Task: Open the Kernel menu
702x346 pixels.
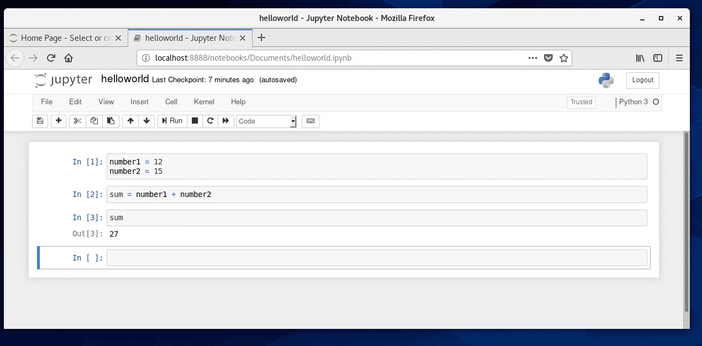Action: tap(204, 102)
